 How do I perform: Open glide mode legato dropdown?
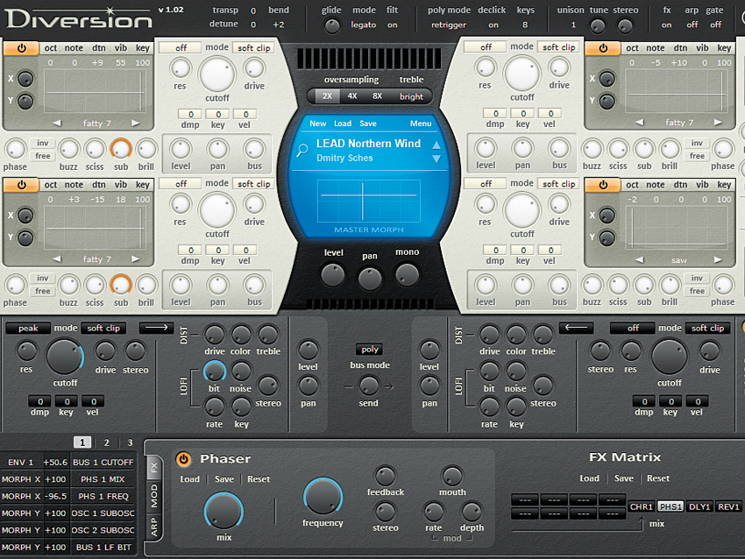(x=364, y=25)
